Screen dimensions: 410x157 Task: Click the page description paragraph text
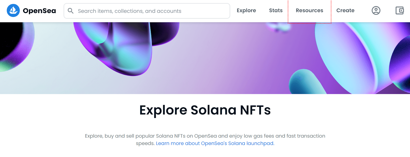205,136
